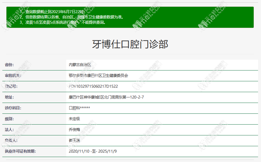261x162 pixels.
Task: Click the 审批机关 label
Action: [13, 76]
